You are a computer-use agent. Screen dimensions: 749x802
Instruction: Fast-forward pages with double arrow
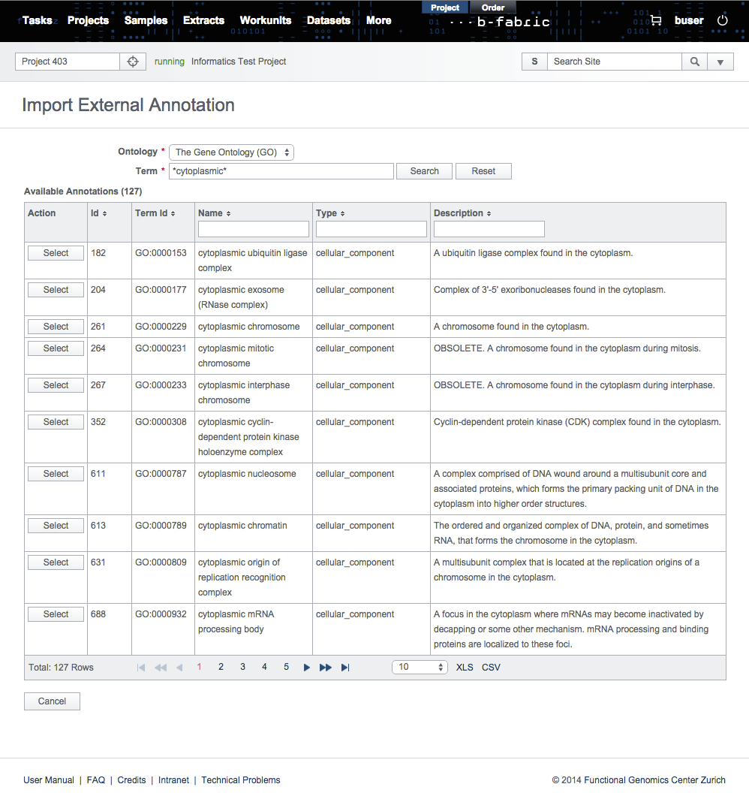pos(326,667)
